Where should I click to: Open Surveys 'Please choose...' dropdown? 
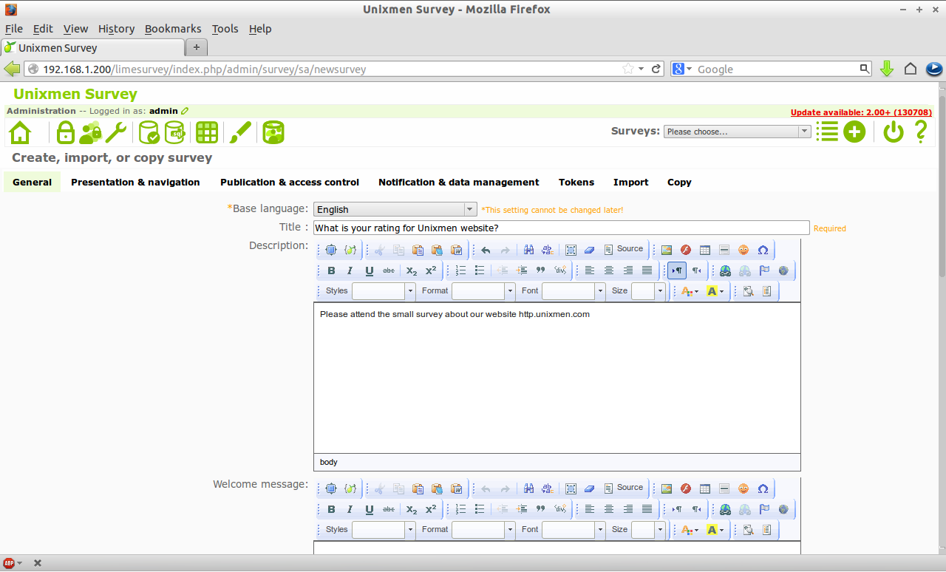(738, 132)
